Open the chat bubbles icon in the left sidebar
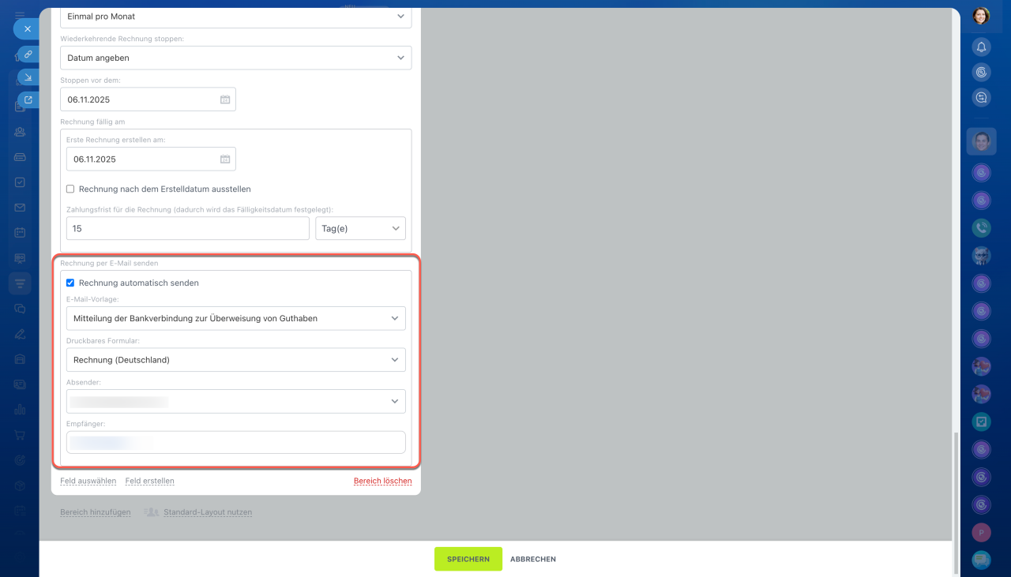The image size is (1011, 577). [x=20, y=309]
